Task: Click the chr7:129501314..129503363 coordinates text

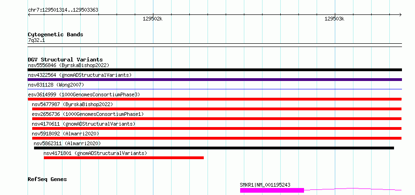Action: click(63, 10)
